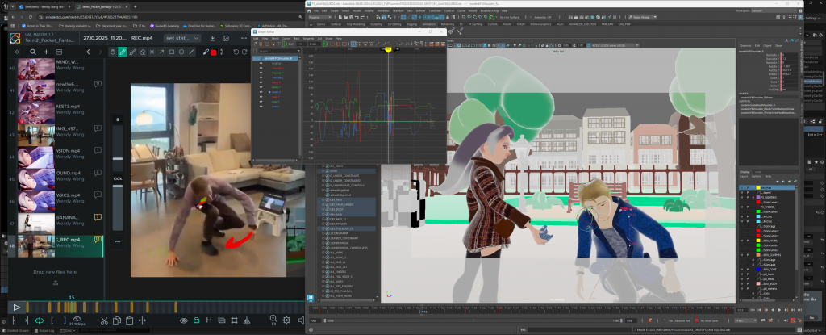Image resolution: width=826 pixels, height=335 pixels.
Task: Toggle the eye visibility icon below timeline
Action: pos(184,320)
